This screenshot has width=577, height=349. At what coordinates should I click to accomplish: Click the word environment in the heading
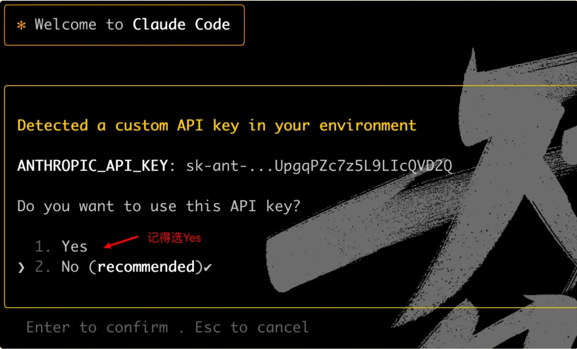tap(368, 126)
